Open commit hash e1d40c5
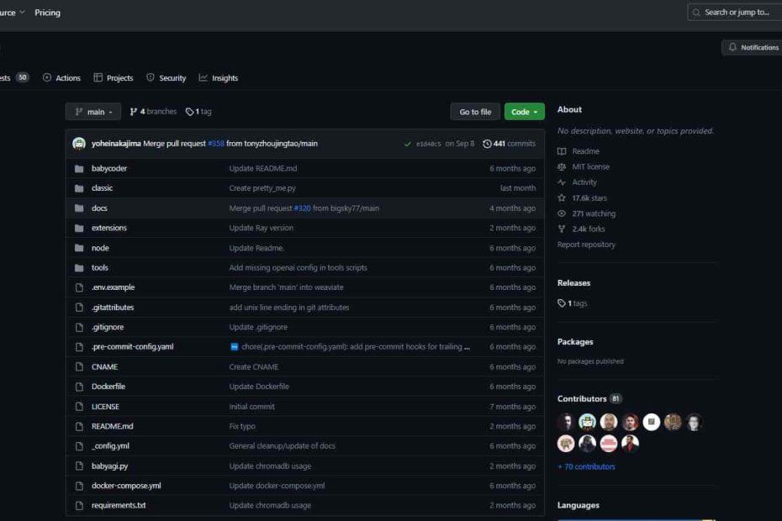This screenshot has height=521, width=782. pos(428,144)
